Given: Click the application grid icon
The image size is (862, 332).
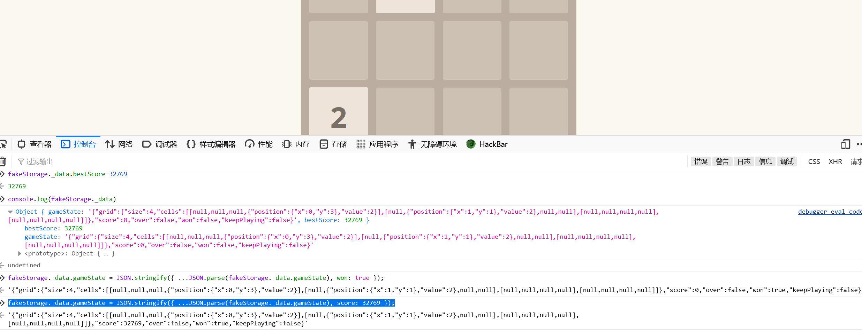Looking at the screenshot, I should 361,144.
